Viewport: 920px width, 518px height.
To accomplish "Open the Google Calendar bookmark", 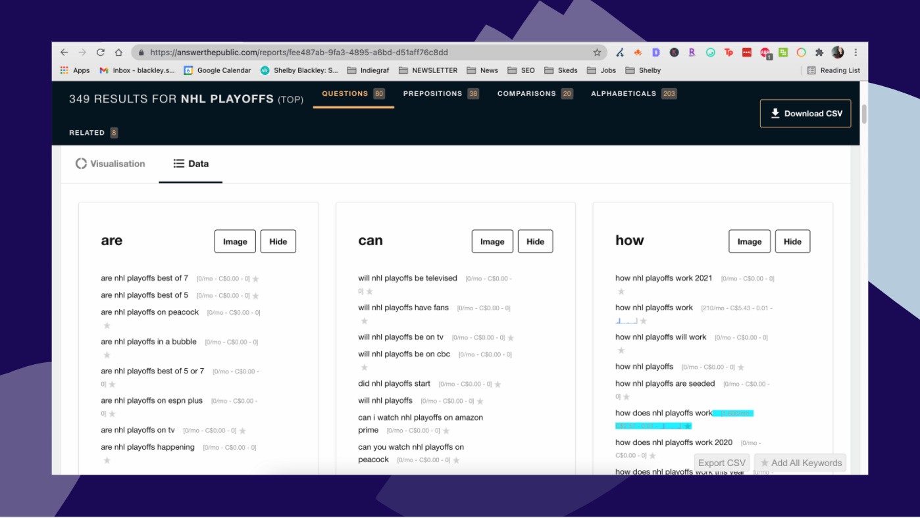I will (218, 70).
